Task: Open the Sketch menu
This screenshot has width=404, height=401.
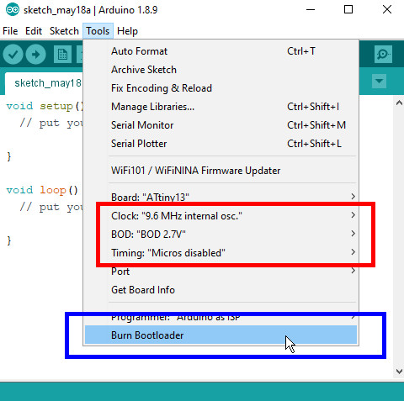Action: (x=64, y=31)
